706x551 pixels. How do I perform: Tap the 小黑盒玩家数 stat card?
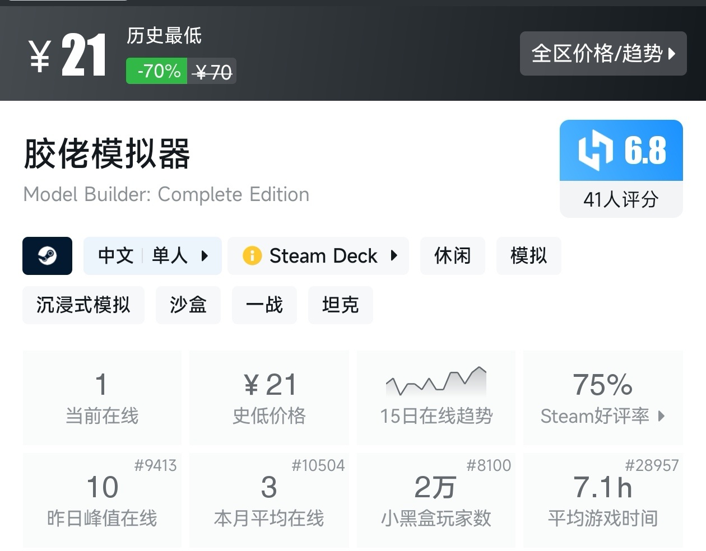[436, 500]
